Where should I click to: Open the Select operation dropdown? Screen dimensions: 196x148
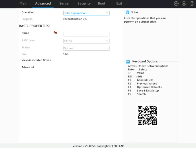coord(86,13)
